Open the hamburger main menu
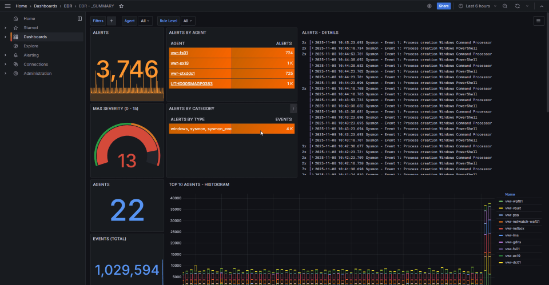The height and width of the screenshot is (285, 549). click(x=7, y=6)
